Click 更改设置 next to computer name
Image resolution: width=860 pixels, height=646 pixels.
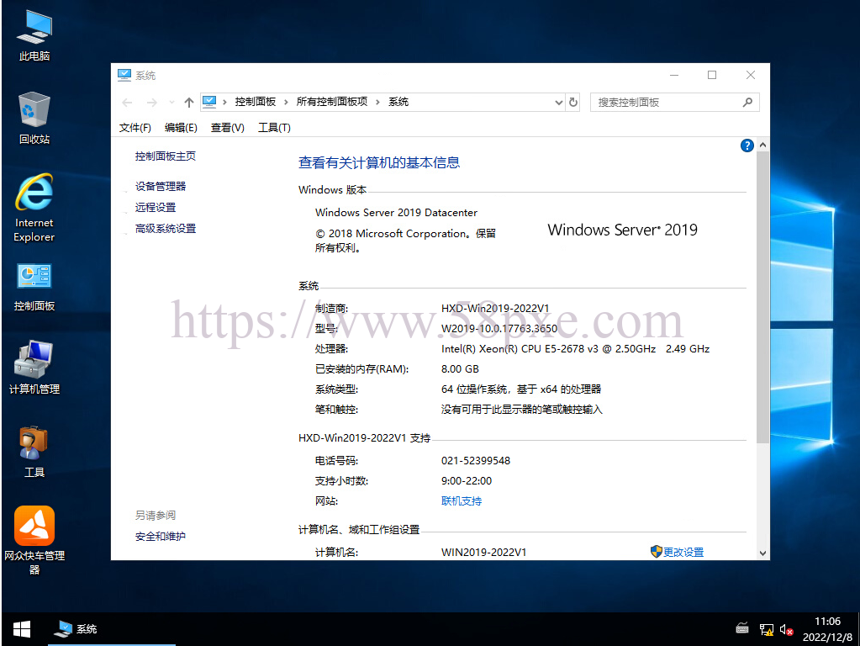683,552
